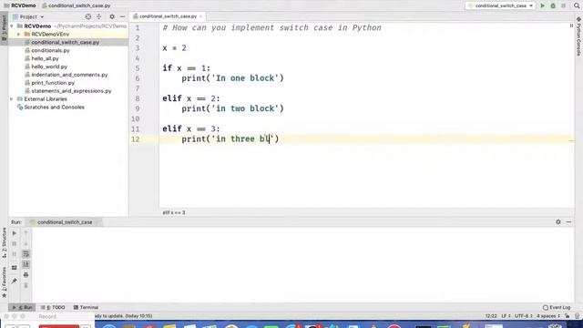Close the conditional_switch_case.py editor tab

coord(201,16)
